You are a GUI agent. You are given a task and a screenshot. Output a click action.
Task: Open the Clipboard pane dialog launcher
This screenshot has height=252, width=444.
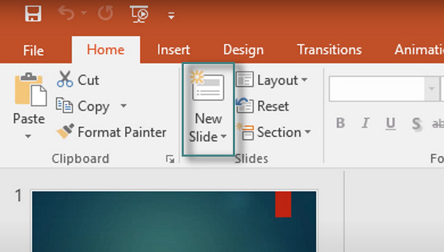point(170,159)
